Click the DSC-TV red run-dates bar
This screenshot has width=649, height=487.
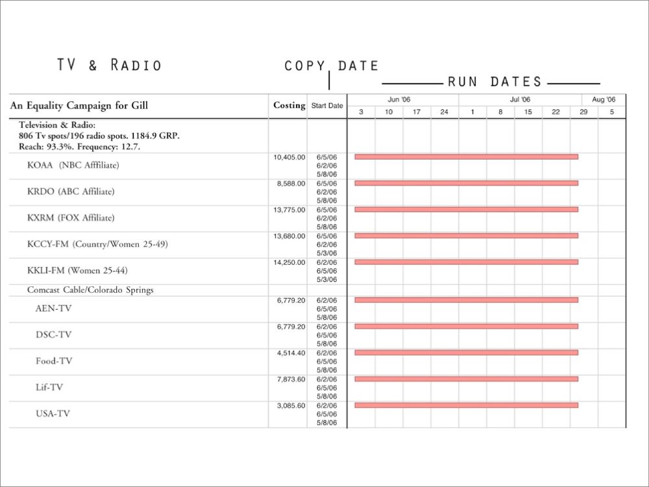467,327
